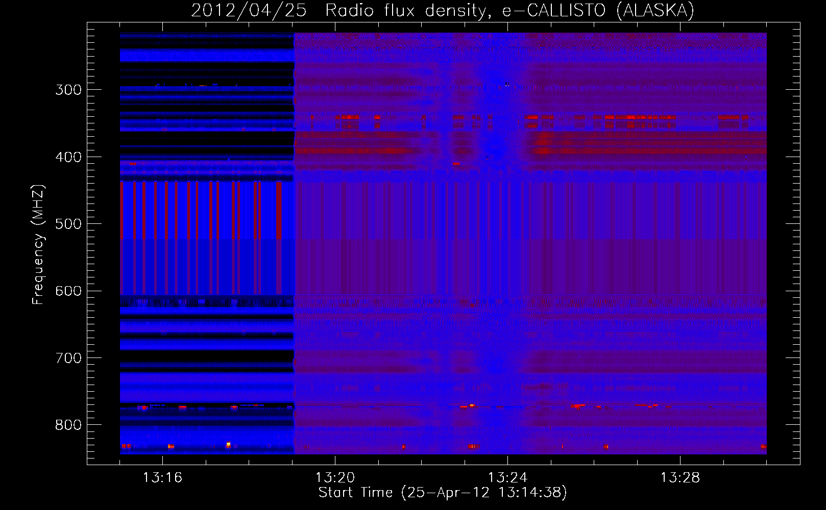This screenshot has height=510, width=826.
Task: Click the 500 frequency tick label
Action: 68,224
